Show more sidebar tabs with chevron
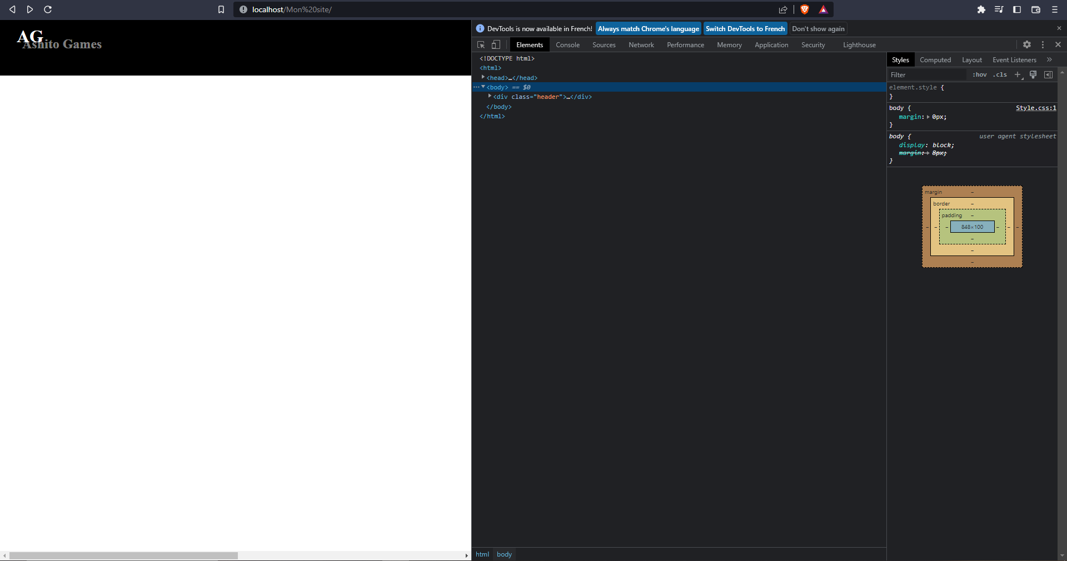The width and height of the screenshot is (1067, 561). pos(1050,59)
